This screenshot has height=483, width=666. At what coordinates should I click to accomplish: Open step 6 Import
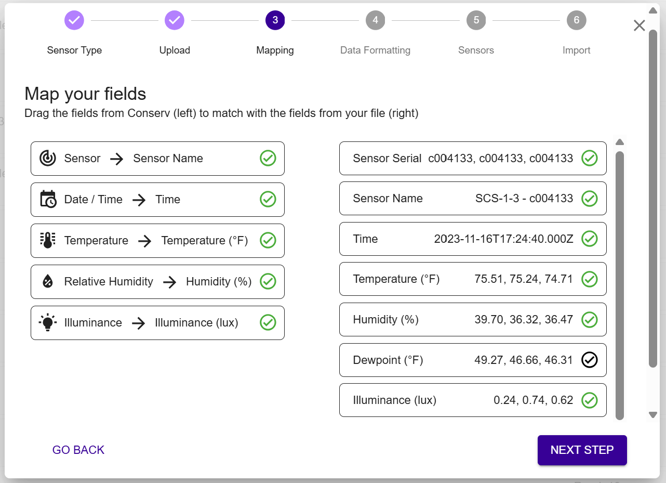(x=576, y=20)
